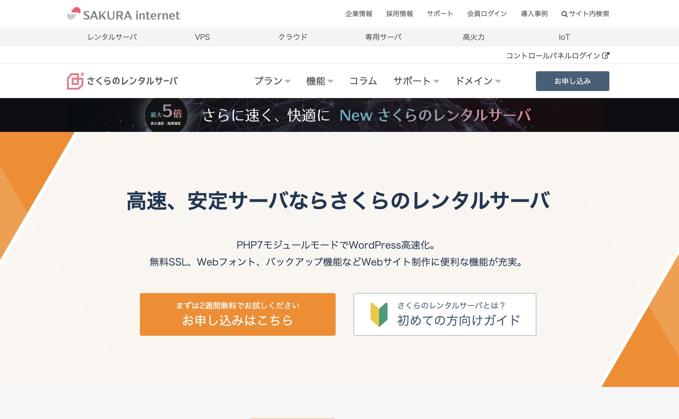Click さくらのレンタルサーバ logo text
Viewport: 679px width, 419px height.
(132, 81)
